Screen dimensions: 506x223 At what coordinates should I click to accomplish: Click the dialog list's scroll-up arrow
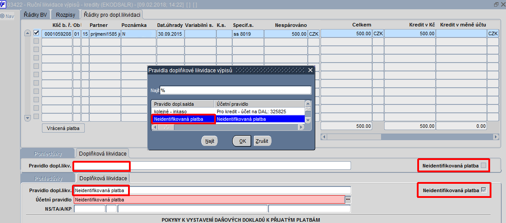(308, 104)
